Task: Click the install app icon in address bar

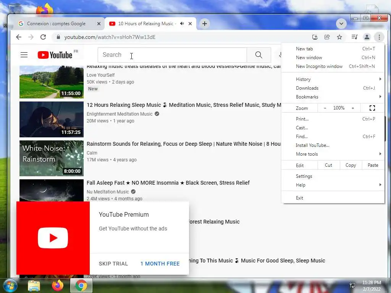Action: 315,37
